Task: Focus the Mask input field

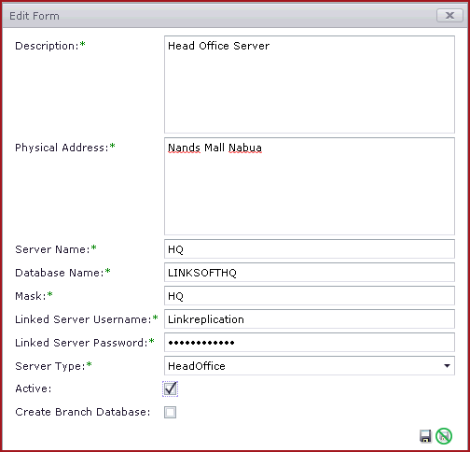Action: pyautogui.click(x=310, y=296)
